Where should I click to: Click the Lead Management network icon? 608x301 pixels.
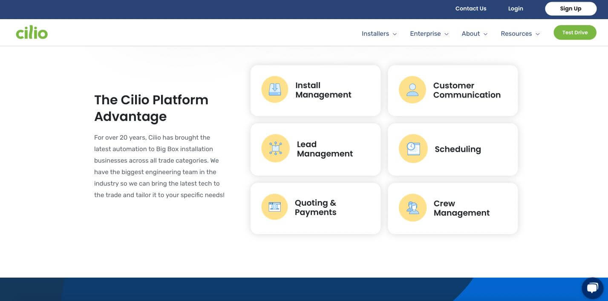[x=275, y=148]
